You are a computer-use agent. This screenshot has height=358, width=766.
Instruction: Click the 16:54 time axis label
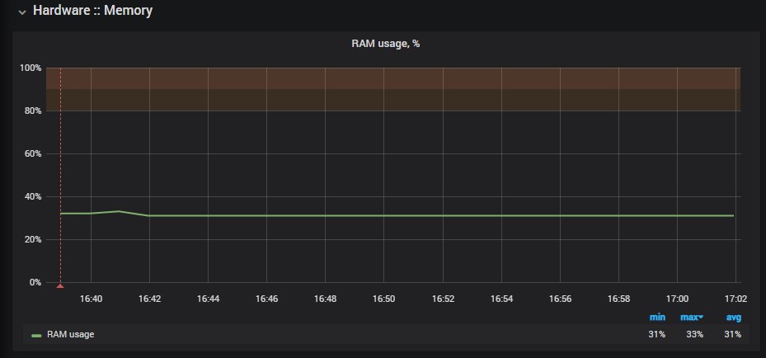(501, 299)
